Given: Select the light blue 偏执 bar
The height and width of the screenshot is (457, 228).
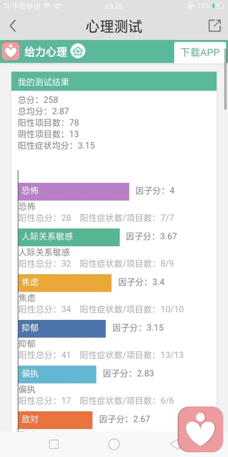Looking at the screenshot, I should (57, 375).
